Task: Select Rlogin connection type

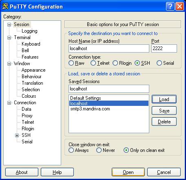Action: (122, 63)
